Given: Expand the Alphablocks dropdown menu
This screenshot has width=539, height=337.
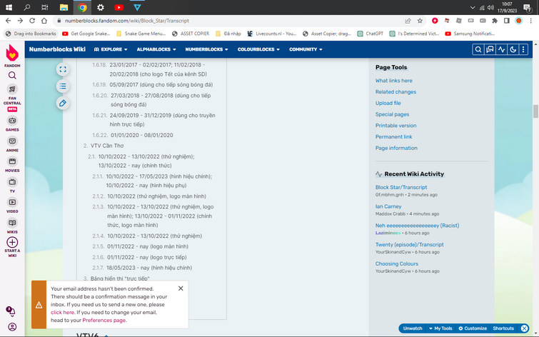Looking at the screenshot, I should pyautogui.click(x=156, y=49).
